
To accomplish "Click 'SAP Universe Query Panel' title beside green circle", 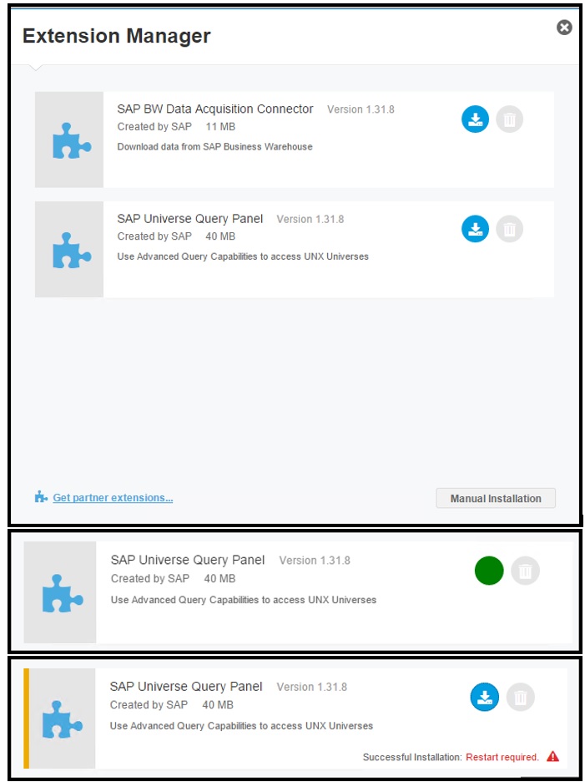I will click(188, 560).
